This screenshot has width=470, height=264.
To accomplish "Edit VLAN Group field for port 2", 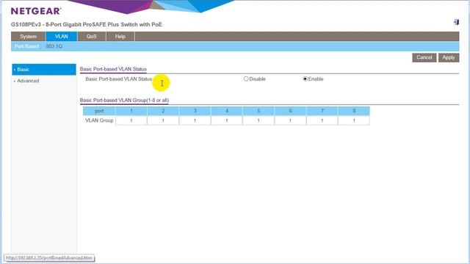I will pyautogui.click(x=163, y=120).
